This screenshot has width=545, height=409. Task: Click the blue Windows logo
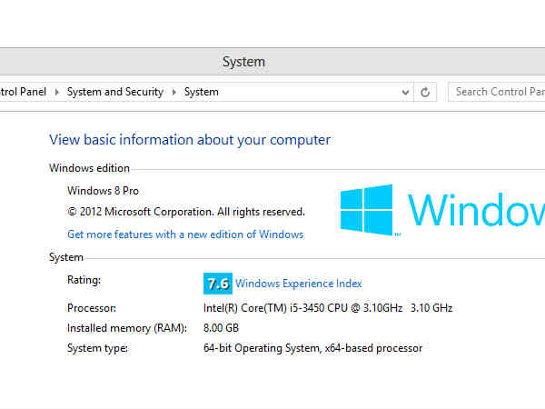366,210
